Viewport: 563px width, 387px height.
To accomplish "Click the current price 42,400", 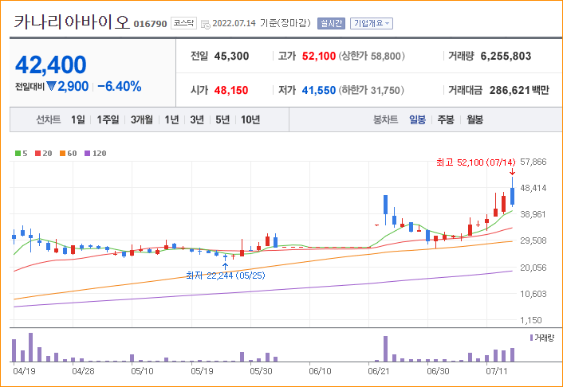I will pos(50,64).
